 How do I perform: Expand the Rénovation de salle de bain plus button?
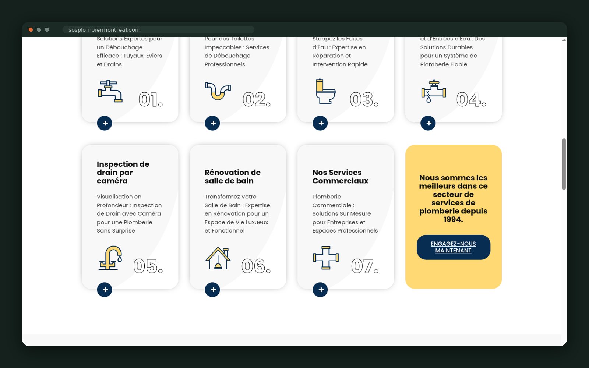[212, 290]
